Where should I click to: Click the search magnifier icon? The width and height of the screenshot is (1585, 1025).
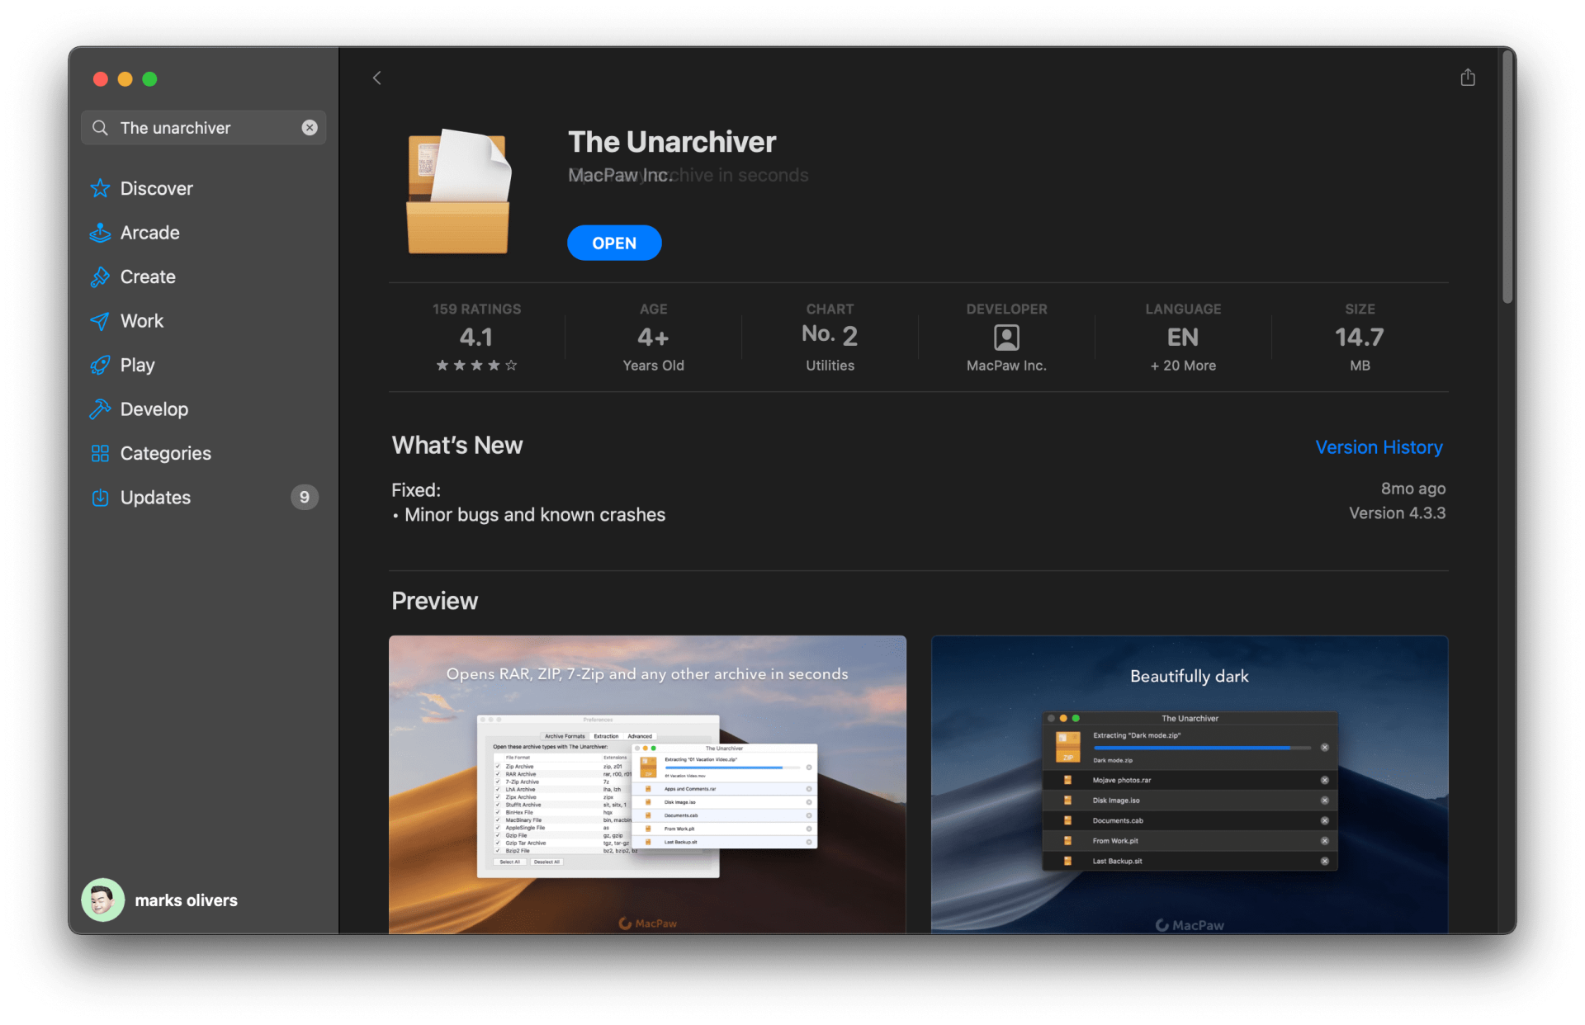pos(100,128)
